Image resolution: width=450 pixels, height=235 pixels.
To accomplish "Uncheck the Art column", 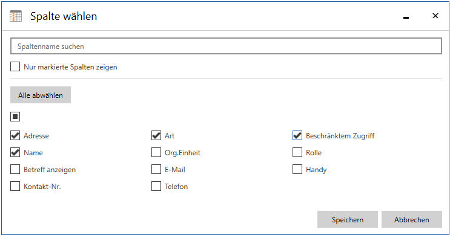I will 156,135.
